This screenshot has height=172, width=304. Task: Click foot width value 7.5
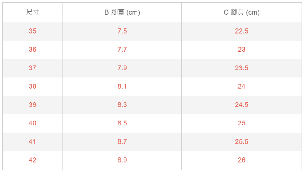pos(122,31)
